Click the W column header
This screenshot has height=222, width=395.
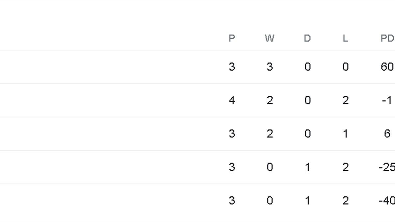pos(269,38)
